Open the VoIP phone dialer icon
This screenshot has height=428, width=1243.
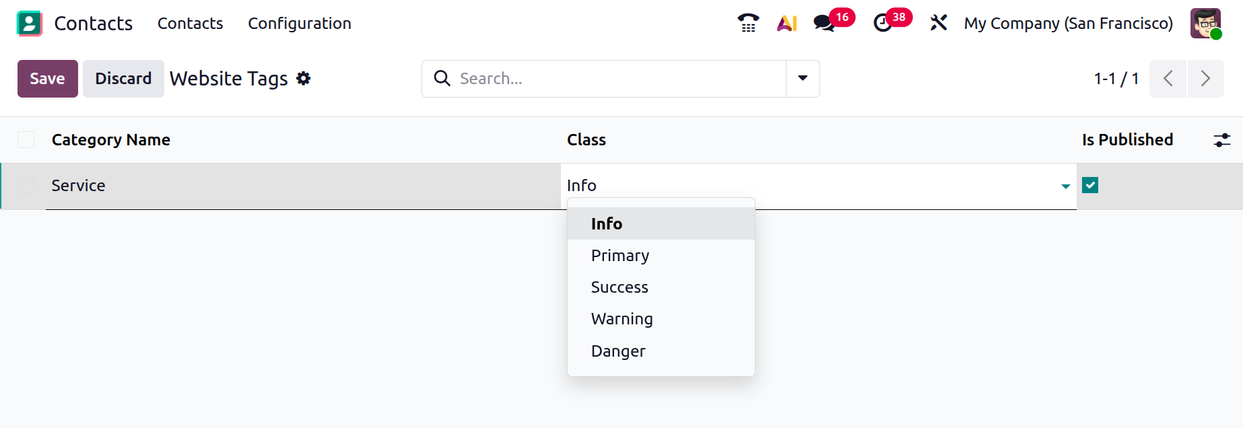(x=748, y=24)
